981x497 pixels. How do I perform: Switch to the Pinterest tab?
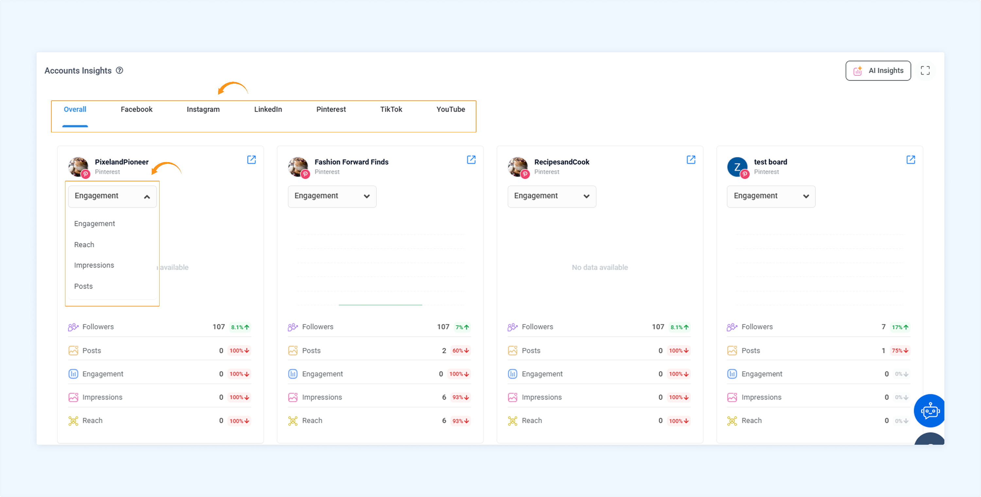click(331, 109)
